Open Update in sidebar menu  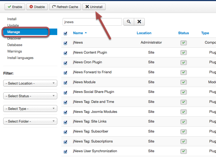(13, 25)
